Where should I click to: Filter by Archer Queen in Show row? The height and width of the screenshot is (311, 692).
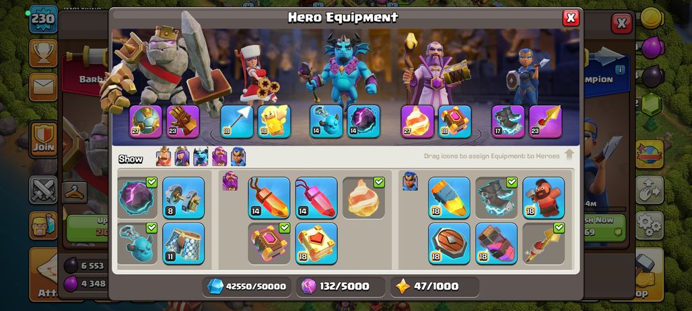click(x=182, y=157)
